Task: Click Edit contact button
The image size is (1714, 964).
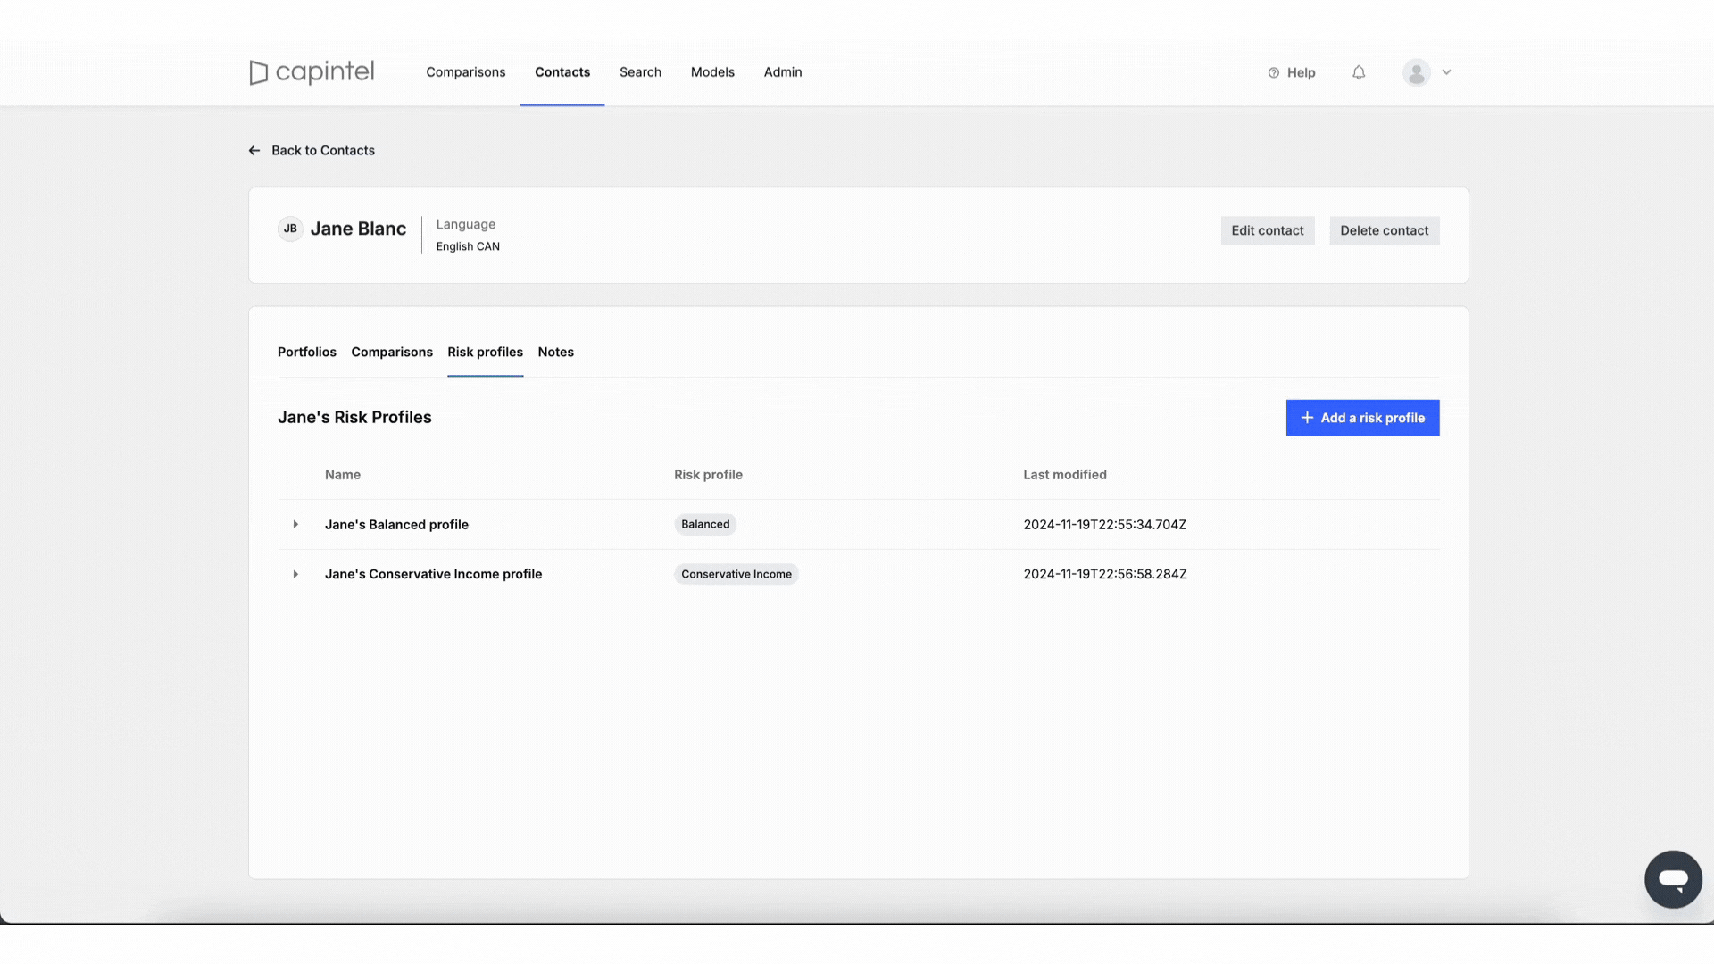Action: [x=1268, y=230]
